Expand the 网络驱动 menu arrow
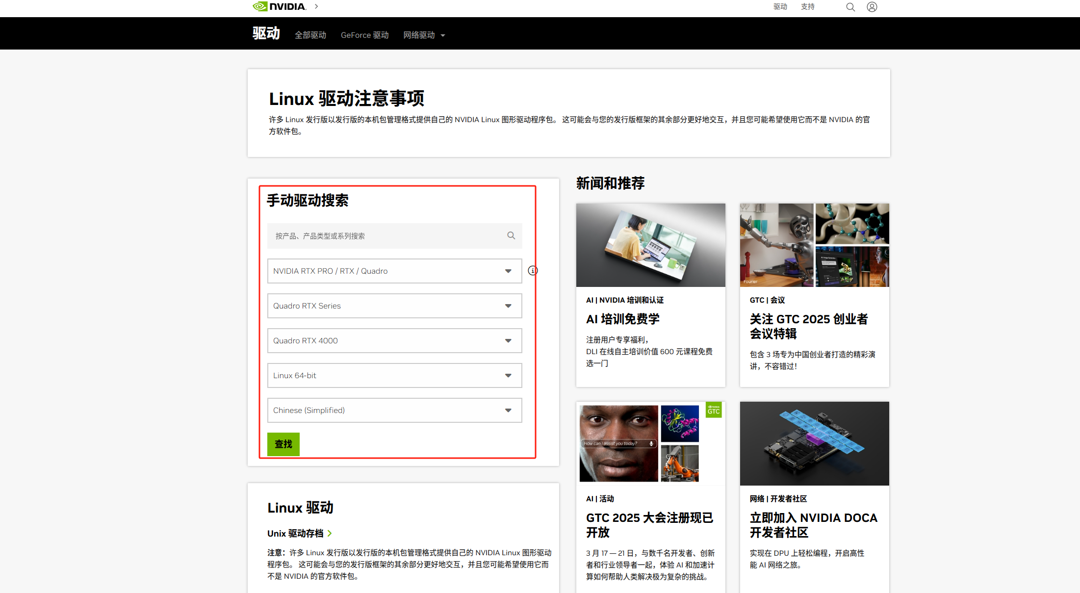Image resolution: width=1080 pixels, height=593 pixels. (x=443, y=35)
